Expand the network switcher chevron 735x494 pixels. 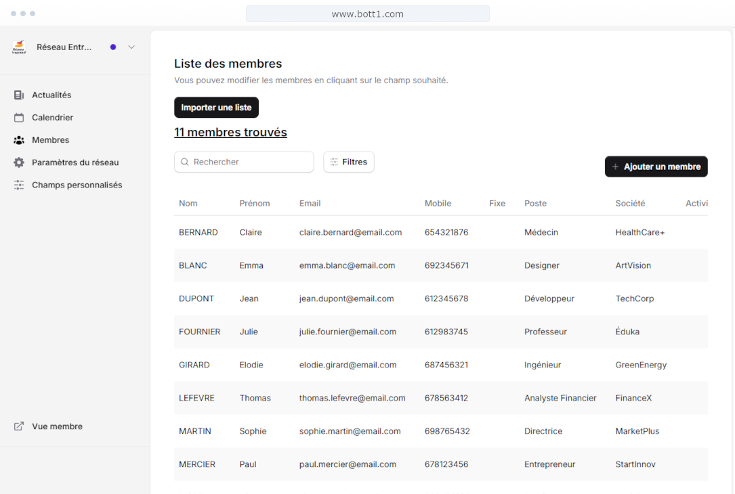coord(131,47)
